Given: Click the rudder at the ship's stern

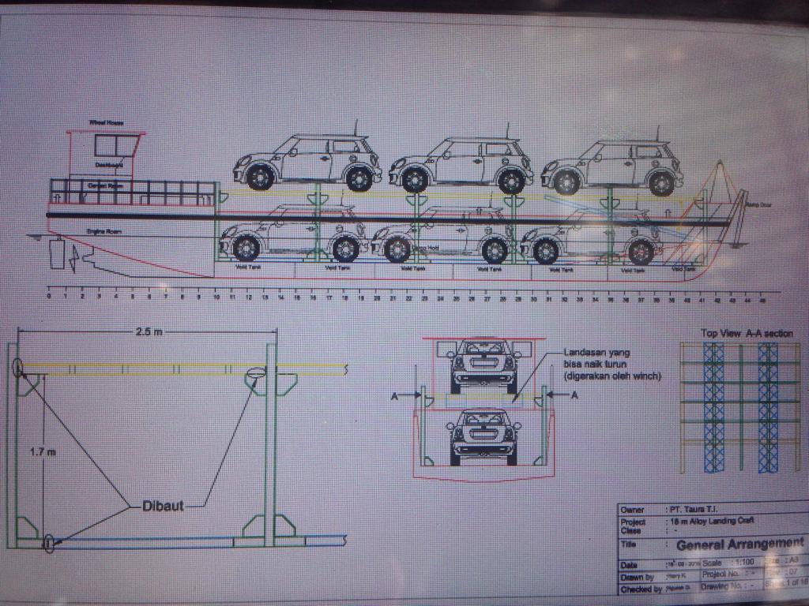Looking at the screenshot, I should (x=56, y=255).
